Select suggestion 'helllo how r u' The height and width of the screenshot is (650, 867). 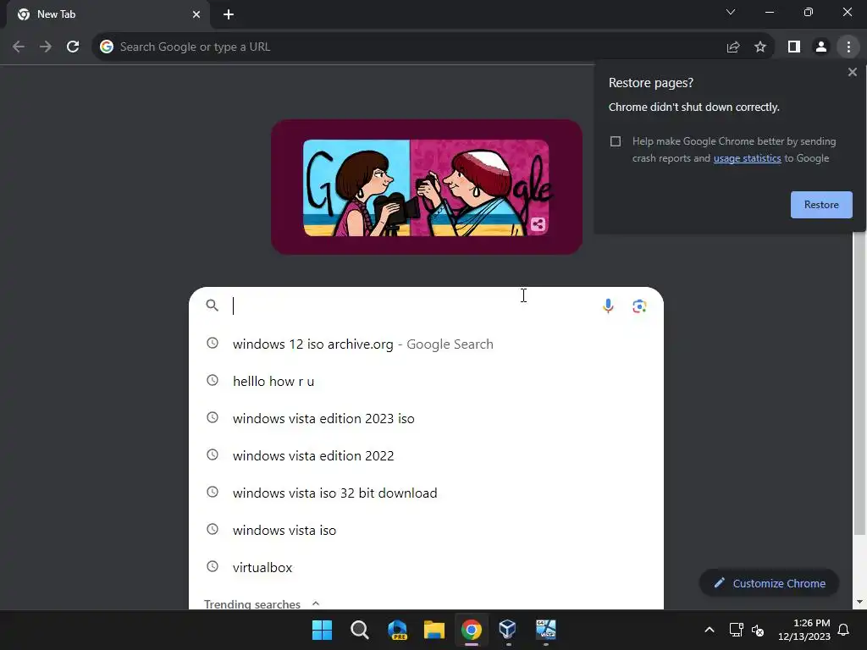pos(427,381)
